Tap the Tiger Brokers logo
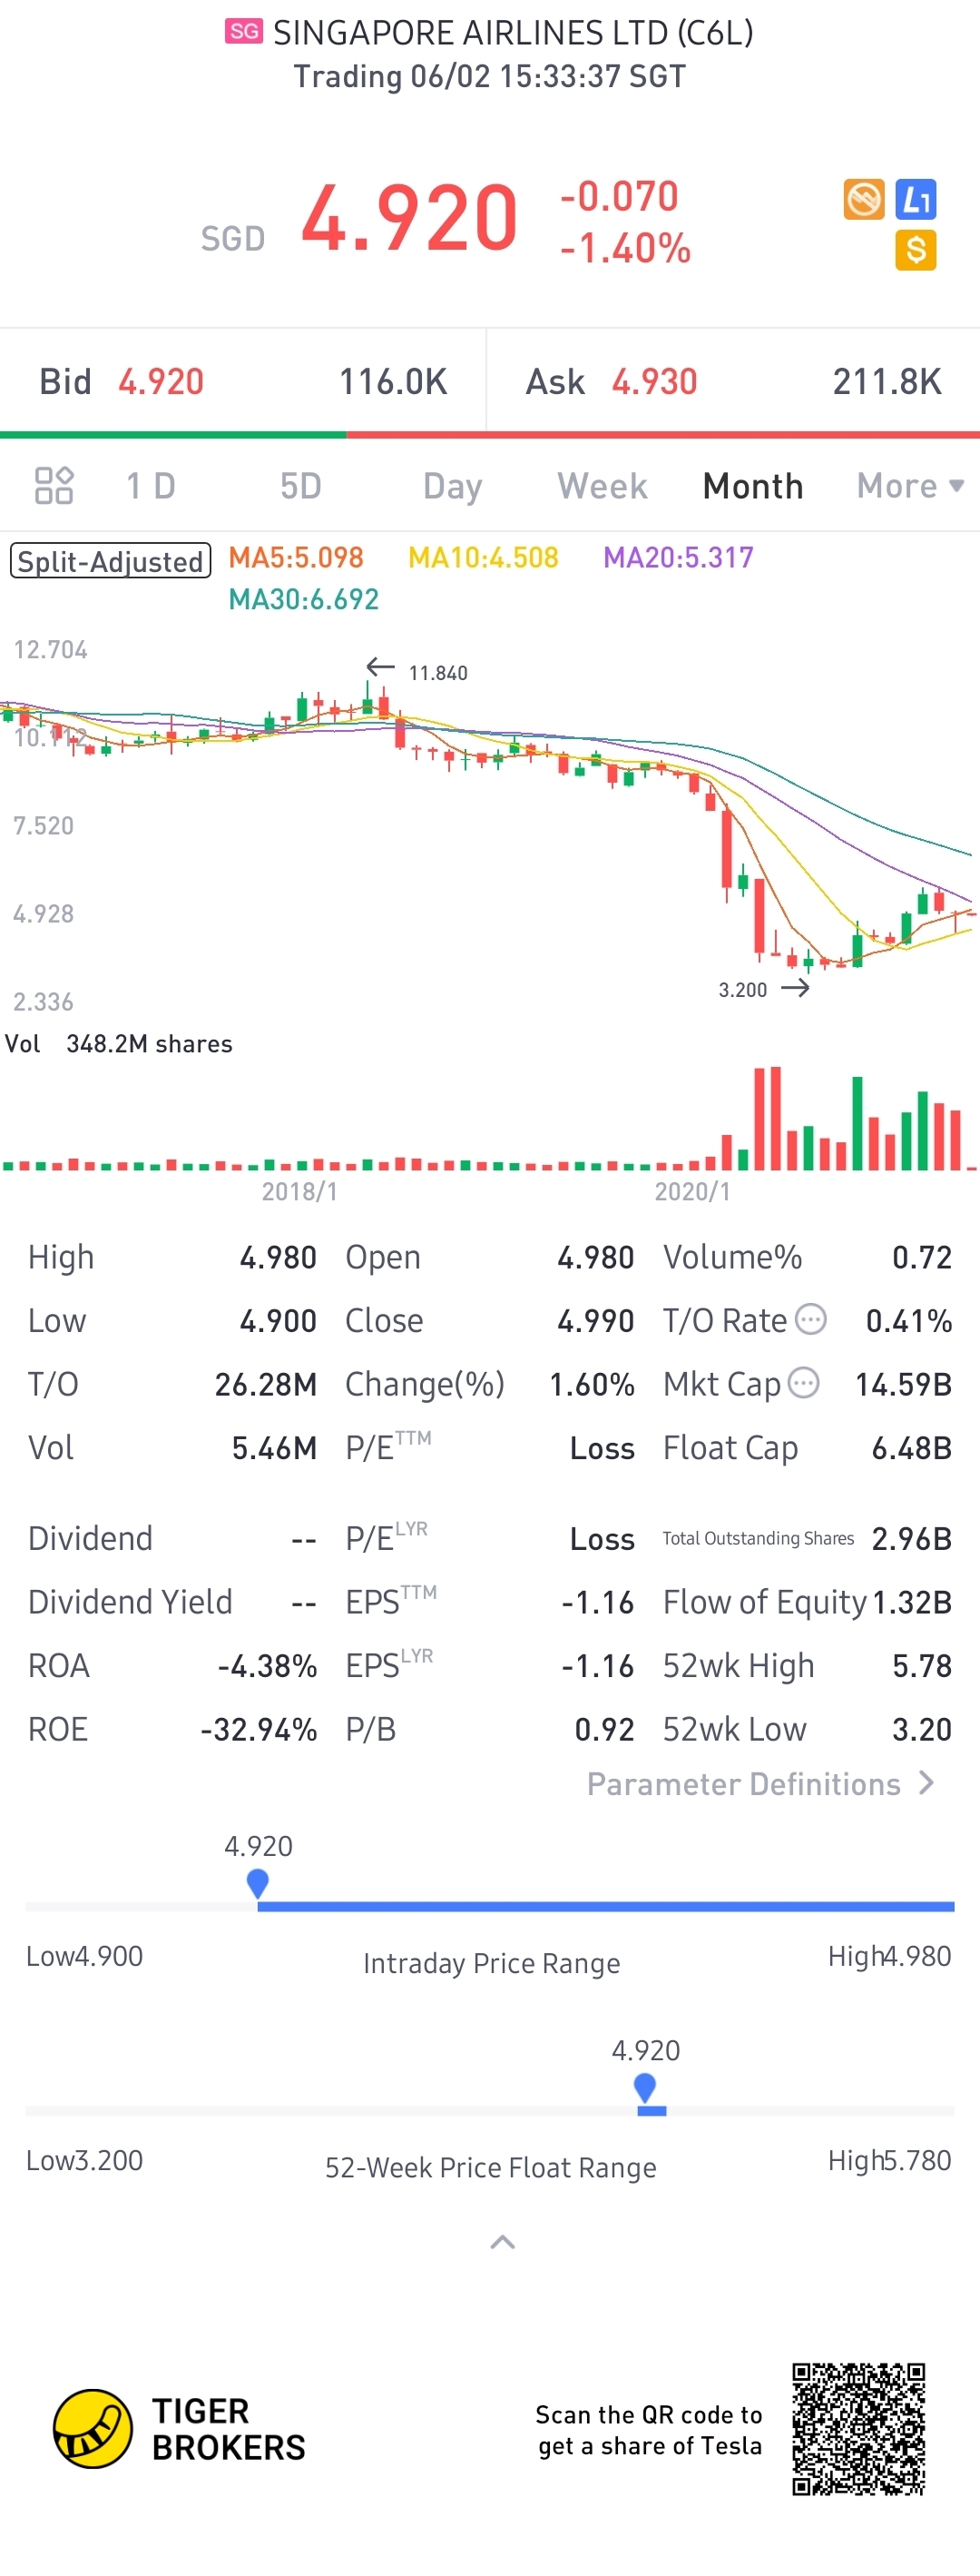 (x=93, y=2429)
